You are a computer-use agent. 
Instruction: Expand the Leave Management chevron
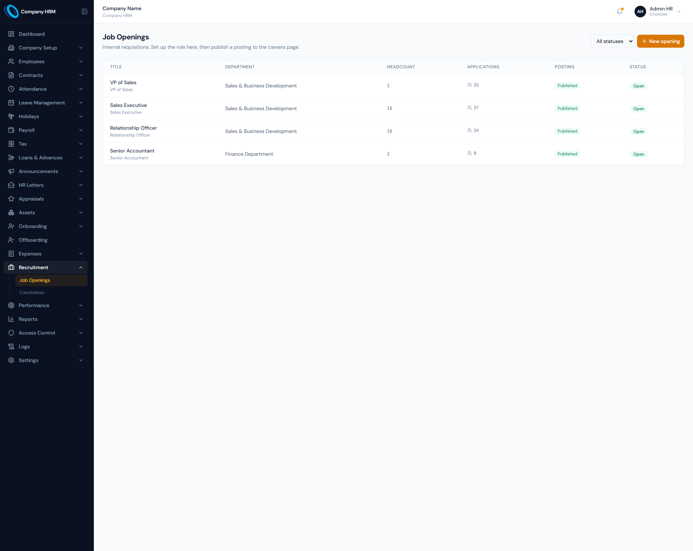(x=81, y=103)
